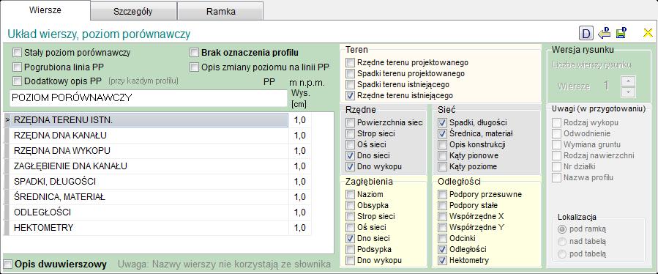Viewport: 658px width, 274px height.
Task: Check Dodatkowy opis PP option
Action: click(x=17, y=81)
